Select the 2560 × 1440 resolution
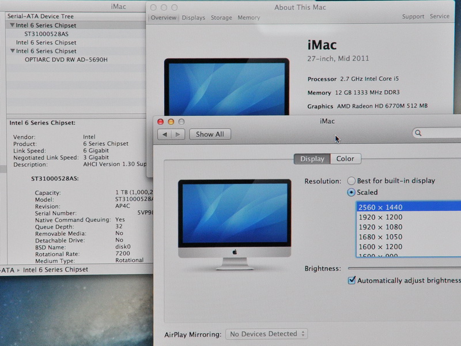Screen dimensions: 461x346 (409, 207)
